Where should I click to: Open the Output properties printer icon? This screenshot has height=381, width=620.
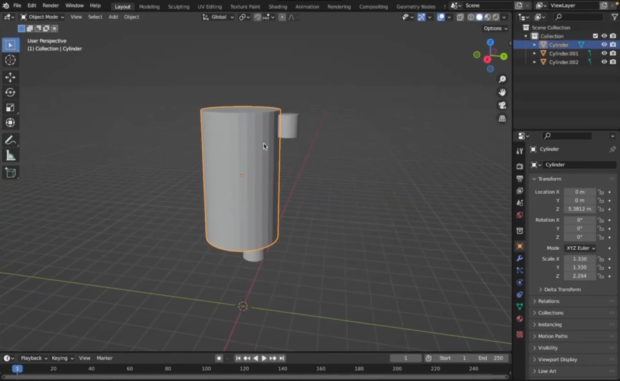point(519,178)
